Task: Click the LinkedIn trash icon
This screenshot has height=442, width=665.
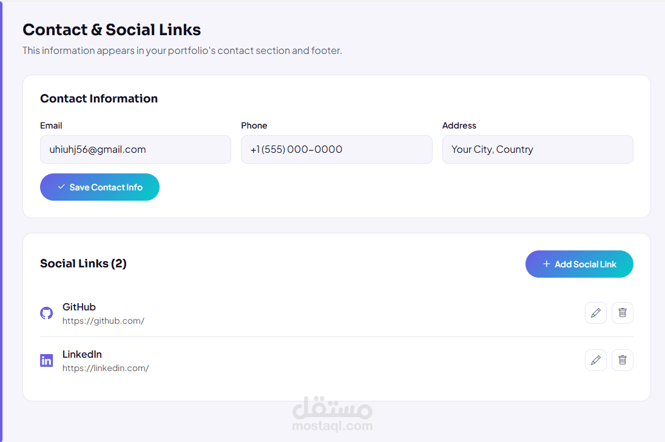Action: pos(622,360)
